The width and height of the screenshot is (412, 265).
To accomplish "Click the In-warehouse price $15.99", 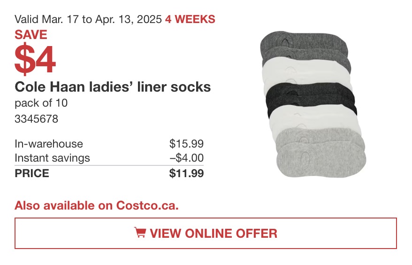I will [x=186, y=144].
